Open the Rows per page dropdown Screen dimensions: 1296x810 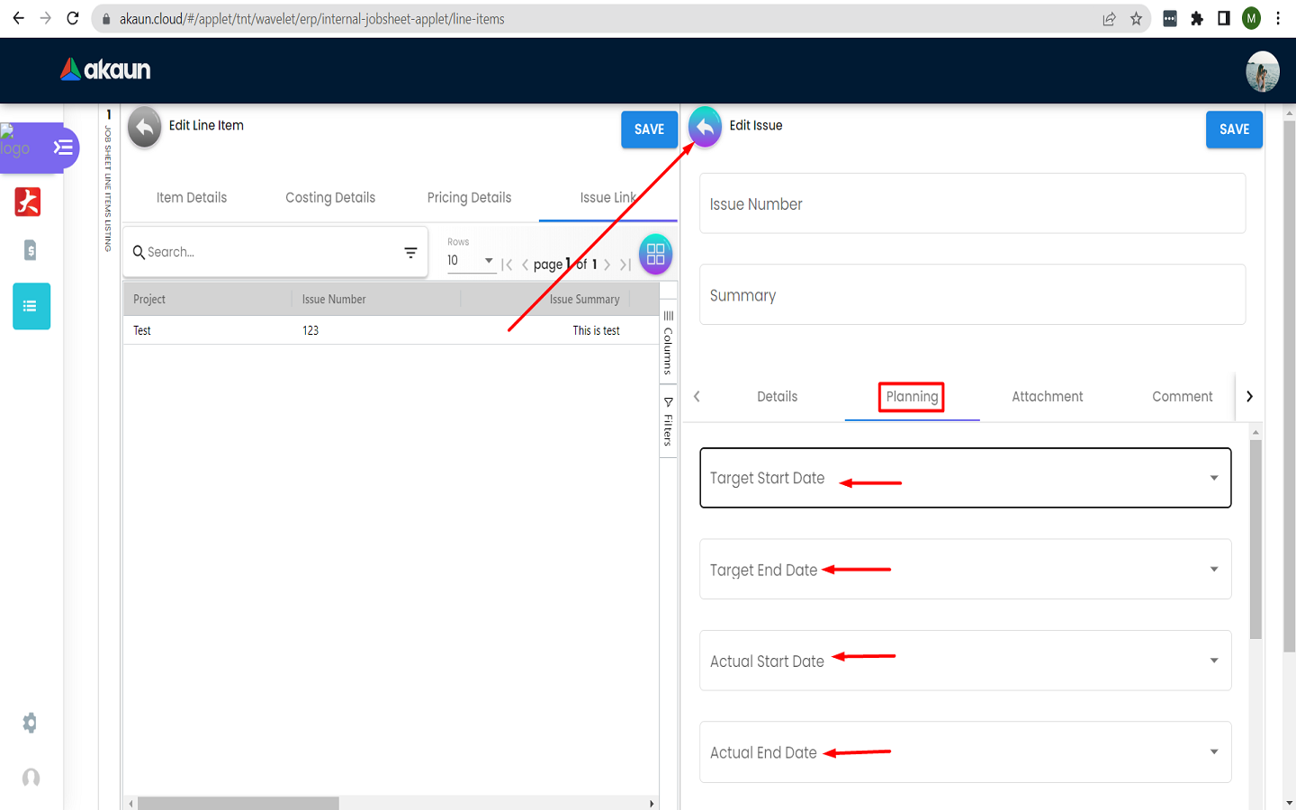pyautogui.click(x=471, y=261)
